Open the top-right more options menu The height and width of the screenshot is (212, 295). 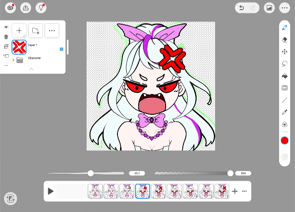tap(284, 8)
